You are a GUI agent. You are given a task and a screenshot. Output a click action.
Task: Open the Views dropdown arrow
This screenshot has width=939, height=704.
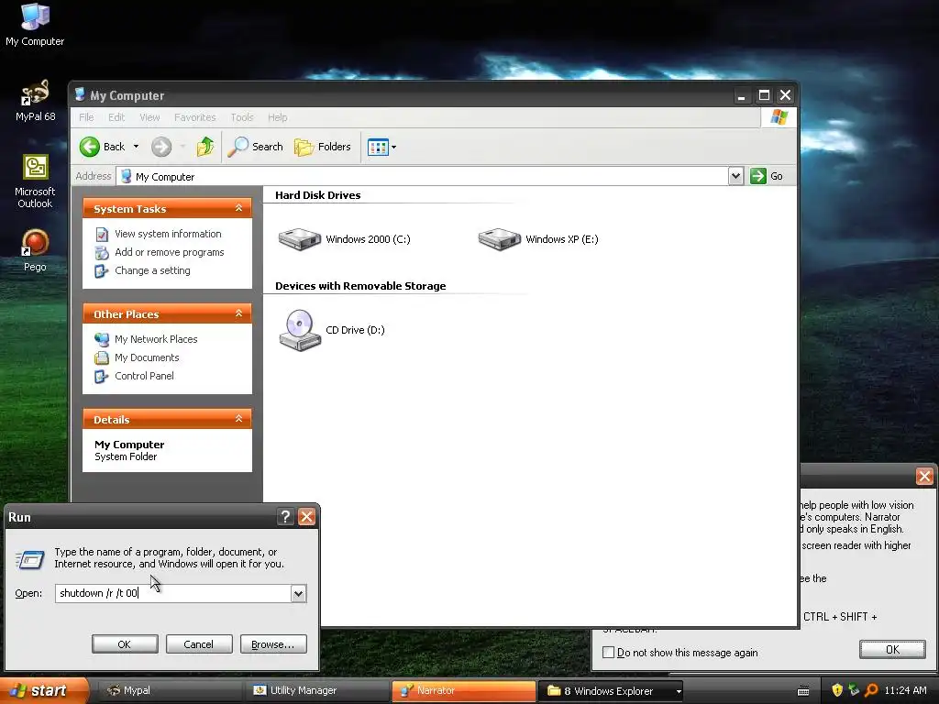[393, 147]
